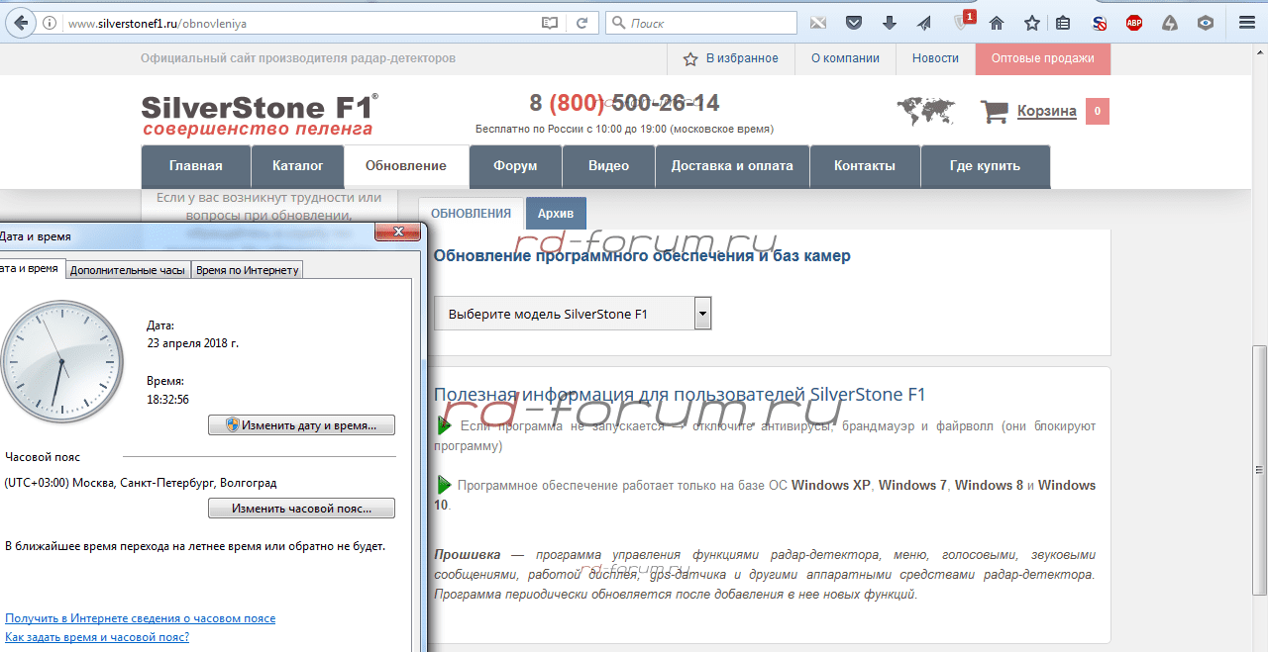1268x652 pixels.
Task: Open the shopping cart icon on site
Action: tap(994, 112)
